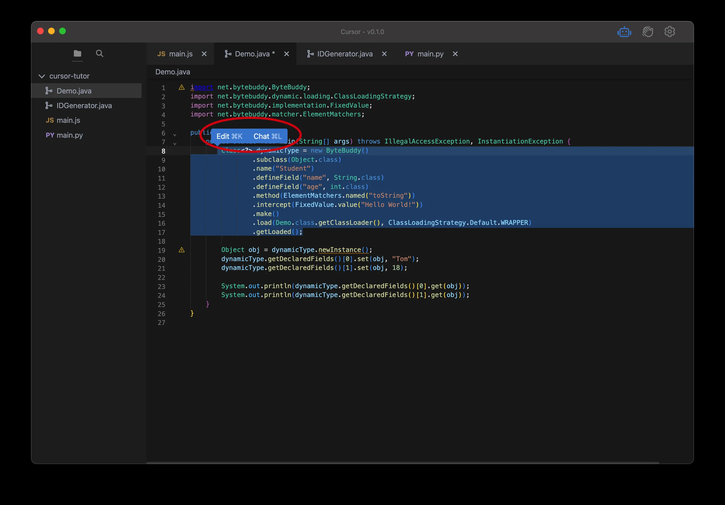Open the AI chat robot icon
This screenshot has height=505, width=725.
[624, 32]
